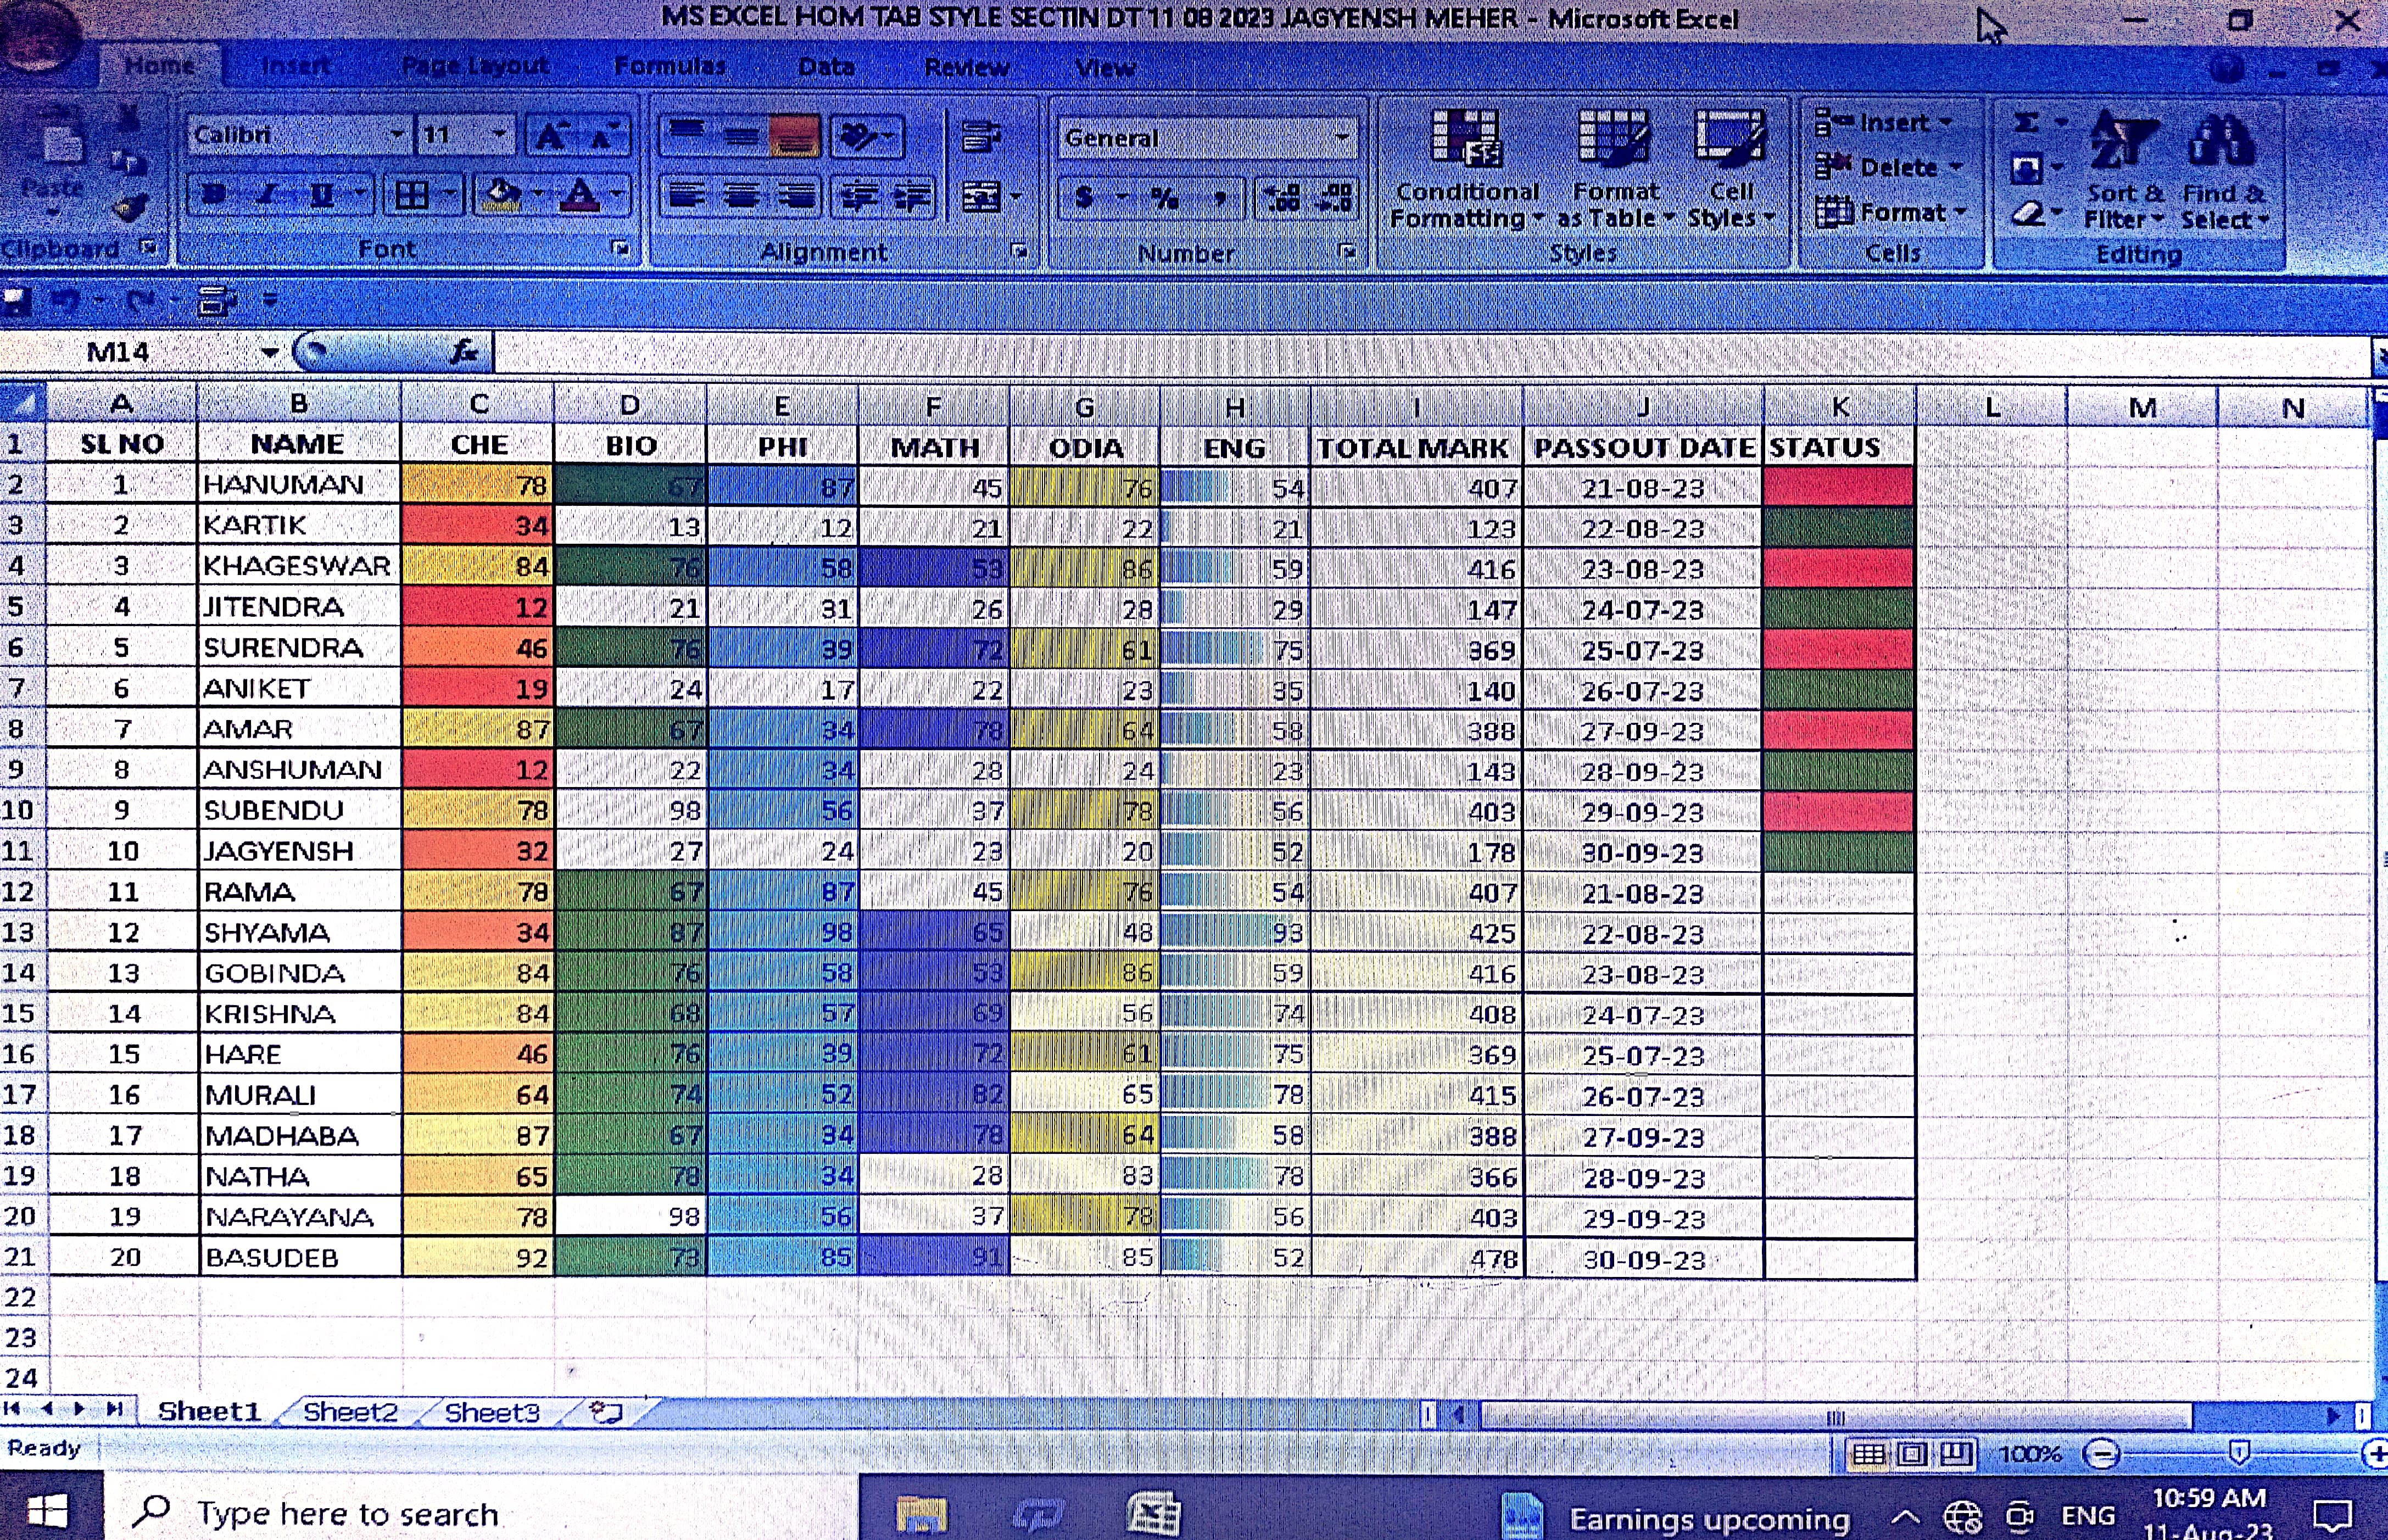Click the Merge & Center icon

[x=982, y=196]
